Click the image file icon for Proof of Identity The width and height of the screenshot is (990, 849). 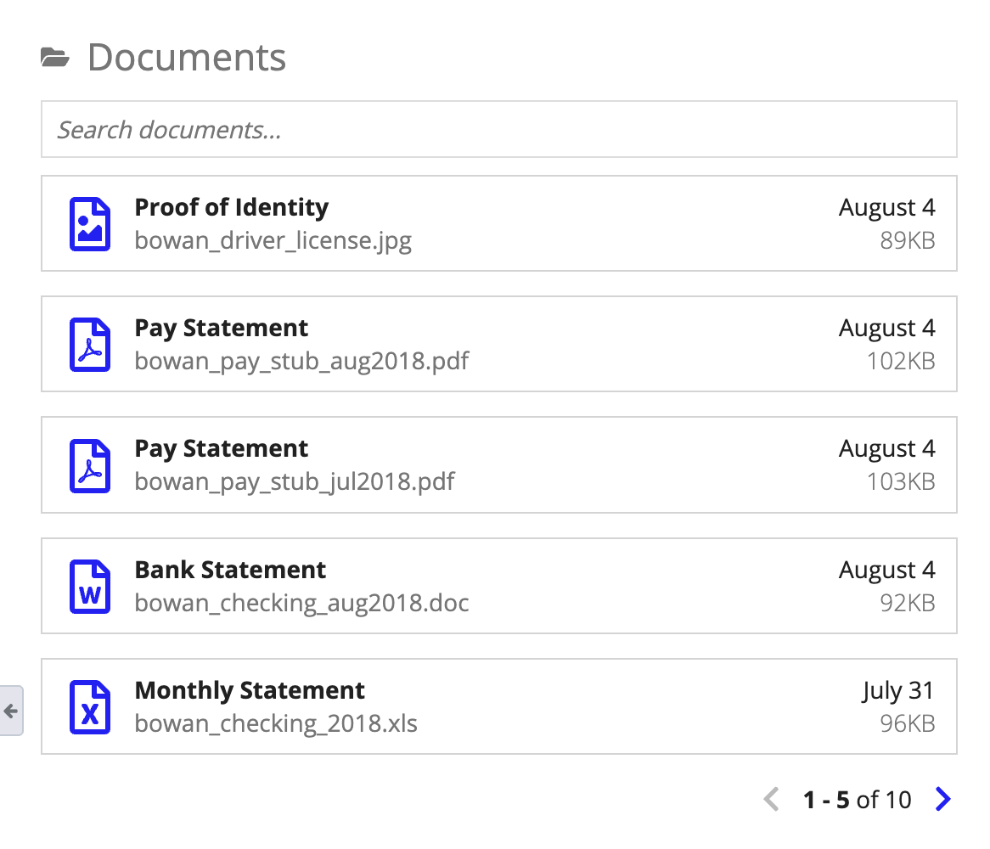point(90,224)
